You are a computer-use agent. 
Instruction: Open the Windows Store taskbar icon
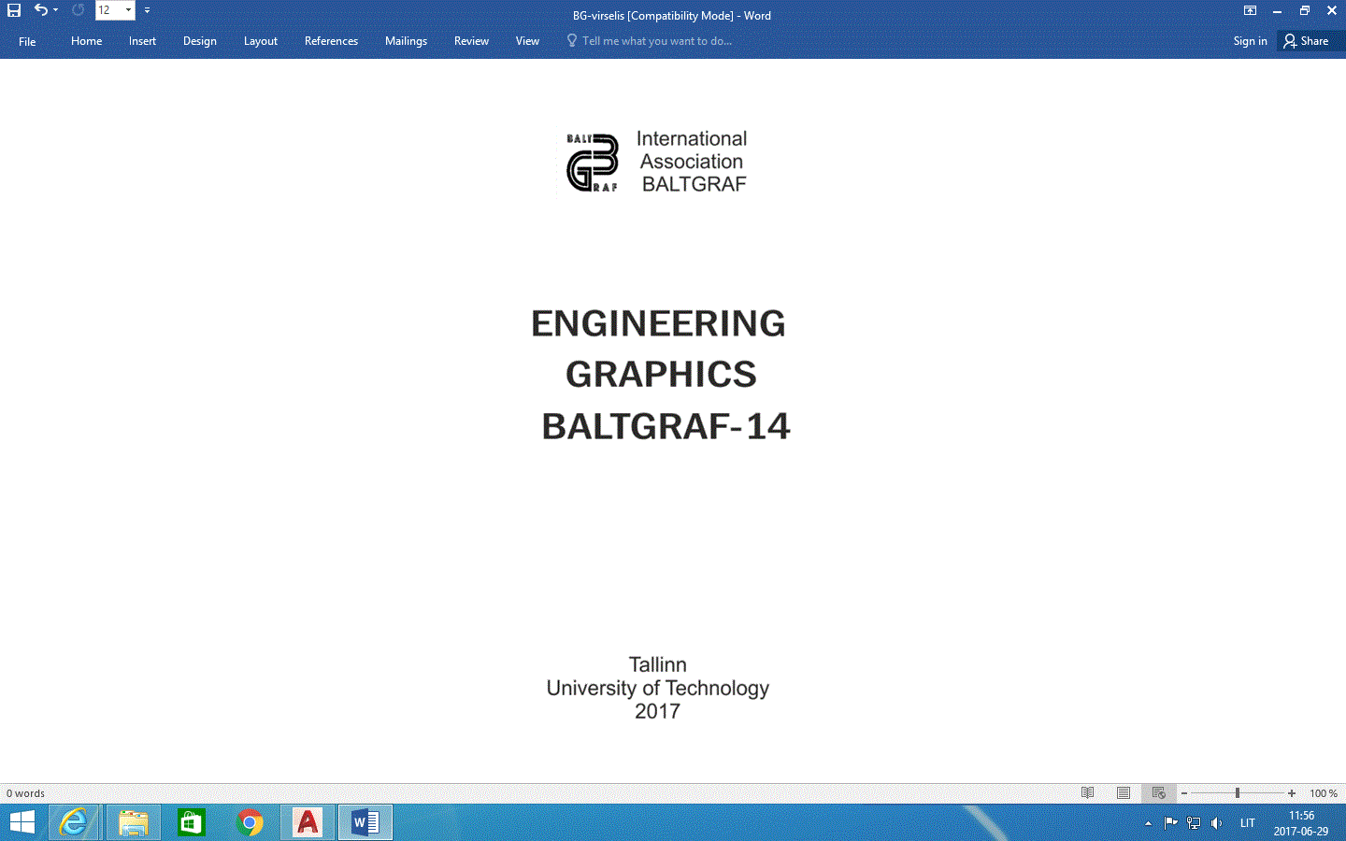point(191,822)
